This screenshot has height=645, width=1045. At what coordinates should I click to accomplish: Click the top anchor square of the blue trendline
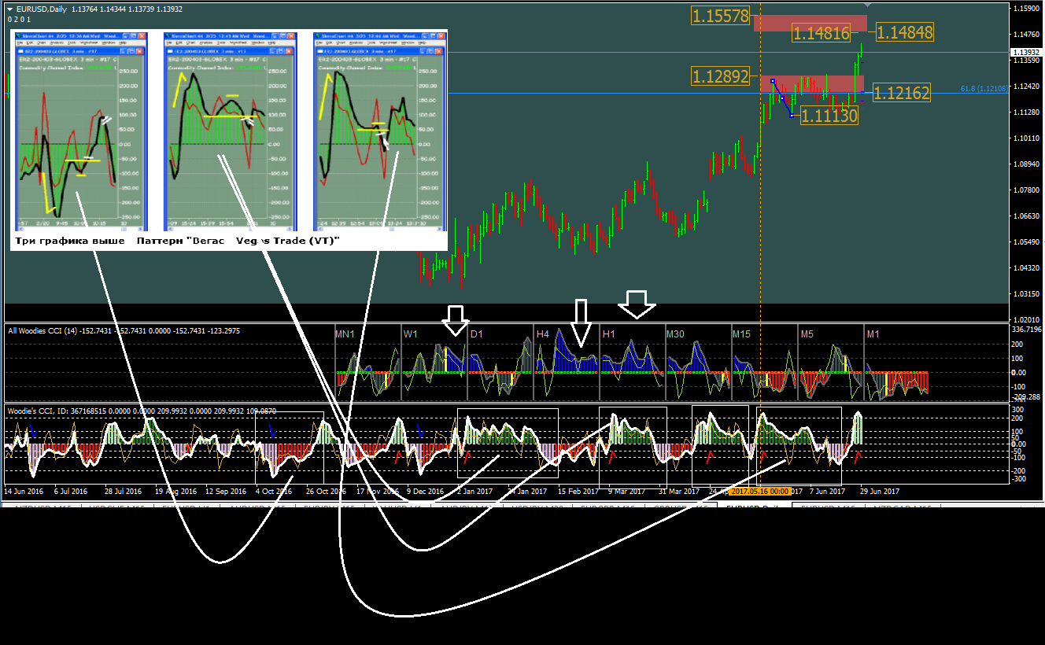click(773, 81)
